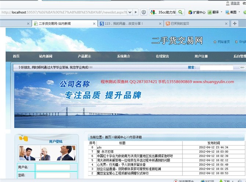The image size is (246, 182).
Task: Open news item 心无界，行无疆
Action: point(121,165)
